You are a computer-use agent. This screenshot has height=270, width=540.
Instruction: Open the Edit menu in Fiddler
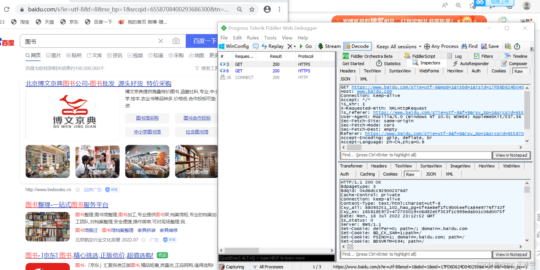(x=237, y=38)
